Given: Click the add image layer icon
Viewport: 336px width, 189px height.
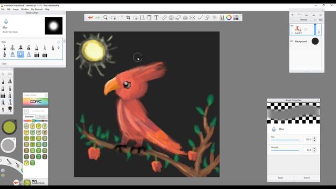Looking at the screenshot, I should coord(307,15).
